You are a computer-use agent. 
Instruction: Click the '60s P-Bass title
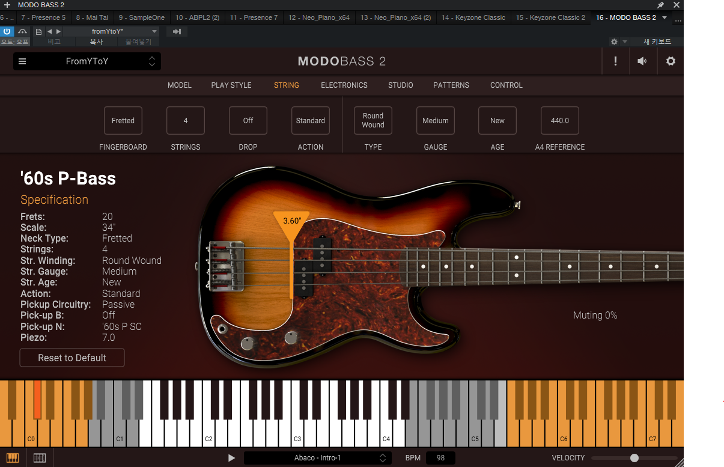point(68,179)
